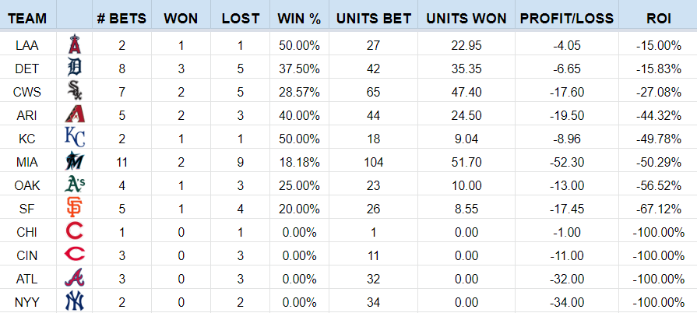Screen dimensions: 697x313
Task: Click the San Francisco Giants logo
Action: 75,209
